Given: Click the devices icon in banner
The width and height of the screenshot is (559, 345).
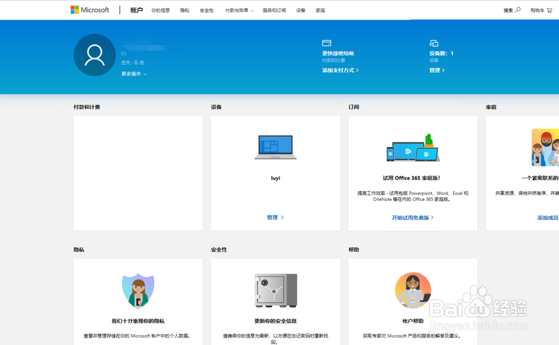Looking at the screenshot, I should [x=434, y=43].
